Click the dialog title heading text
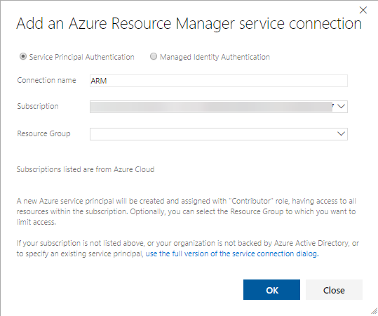The height and width of the screenshot is (316, 378). (189, 24)
